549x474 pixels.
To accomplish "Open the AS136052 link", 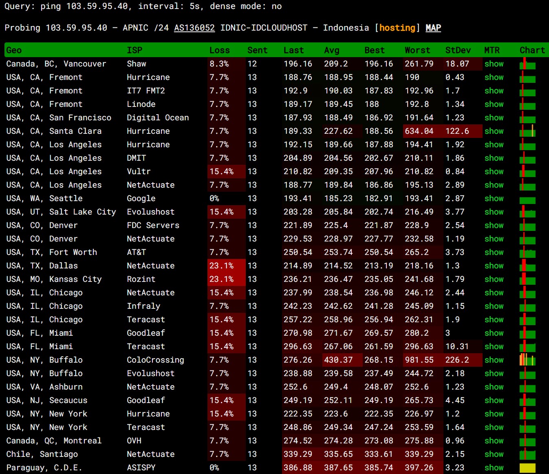I will (194, 28).
